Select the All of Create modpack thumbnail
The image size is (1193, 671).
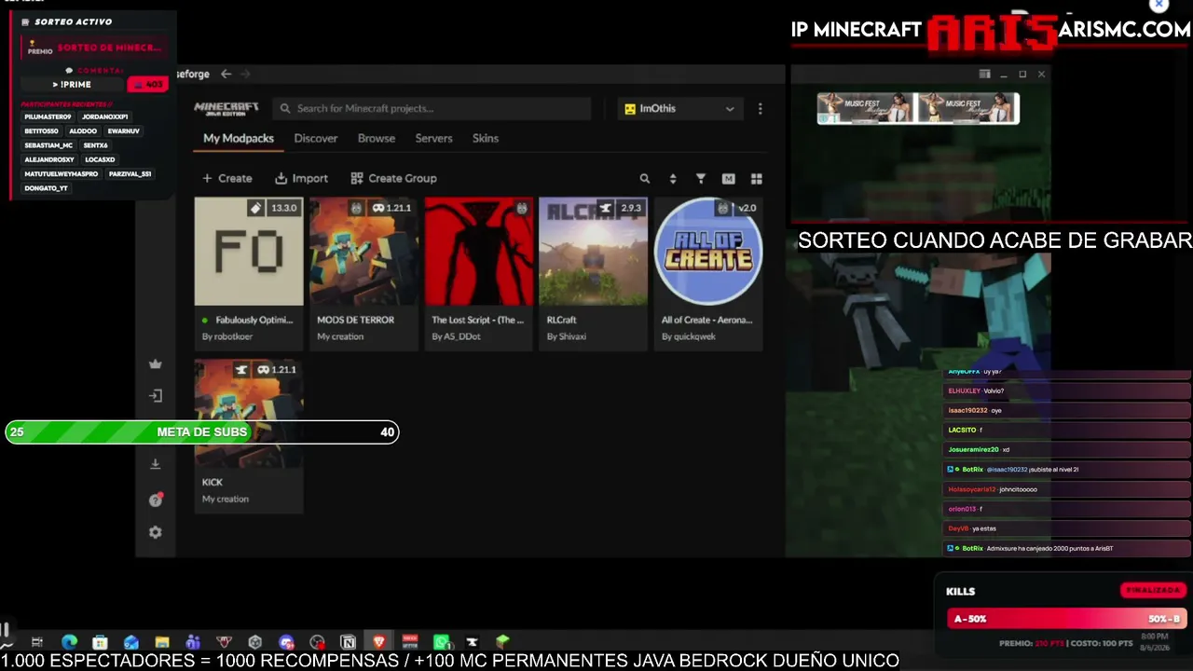(708, 252)
